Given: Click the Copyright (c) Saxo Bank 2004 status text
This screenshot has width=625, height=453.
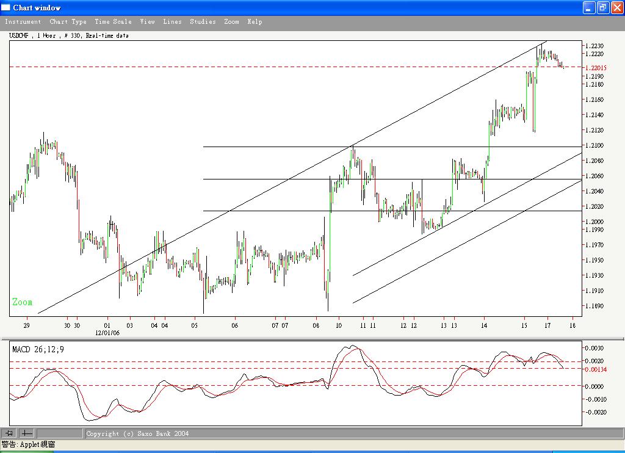Looking at the screenshot, I should pos(137,433).
